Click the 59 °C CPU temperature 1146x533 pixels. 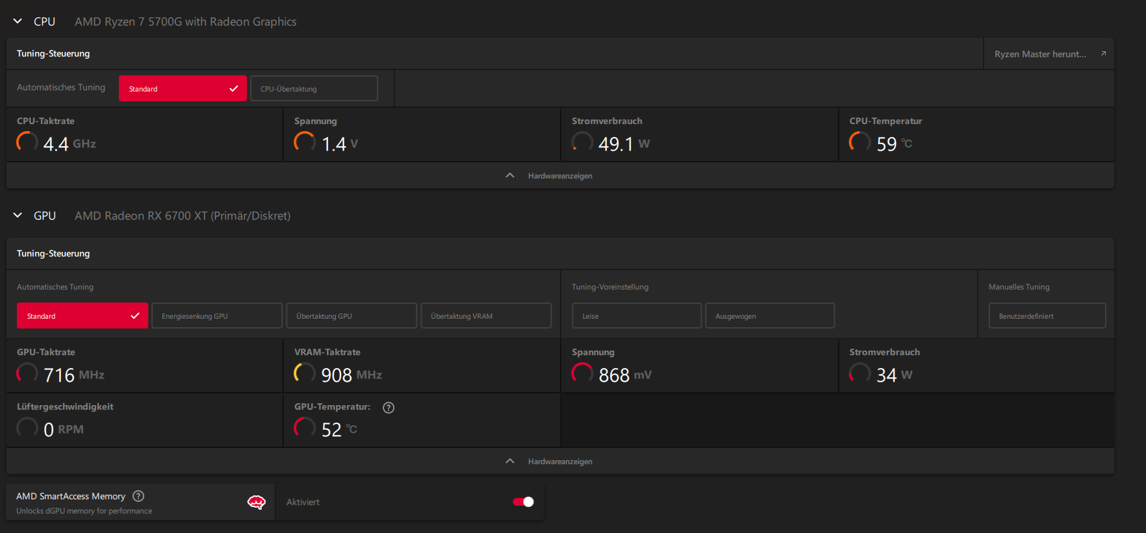pos(894,143)
